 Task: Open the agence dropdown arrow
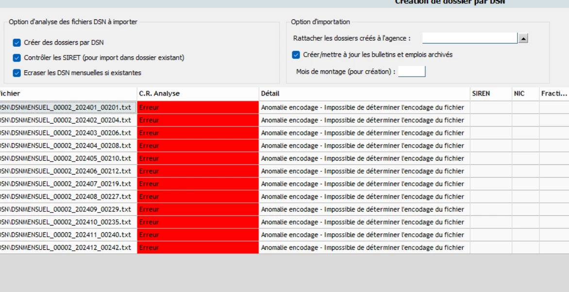coord(523,38)
